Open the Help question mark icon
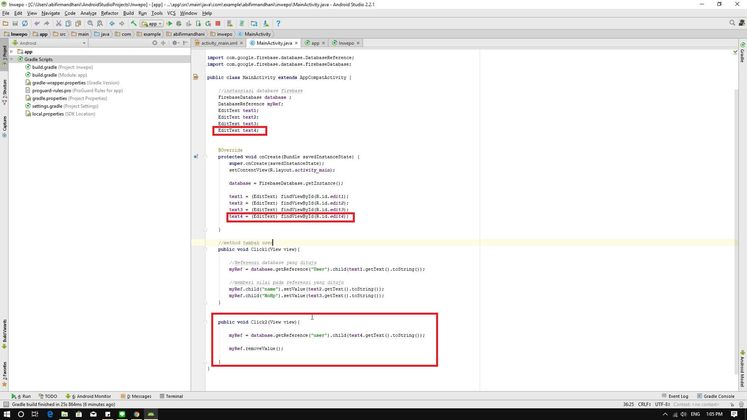The height and width of the screenshot is (420, 747). (x=278, y=23)
